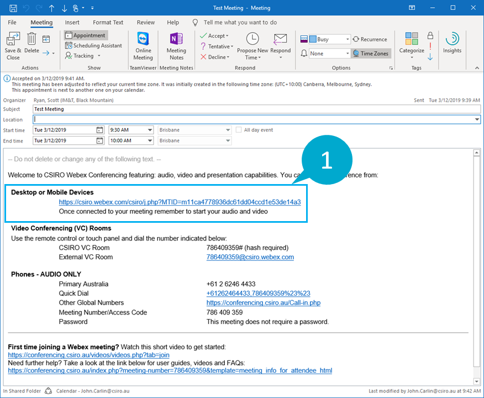Go to previous item with up arrow
The image size is (484, 398).
pyautogui.click(x=51, y=8)
